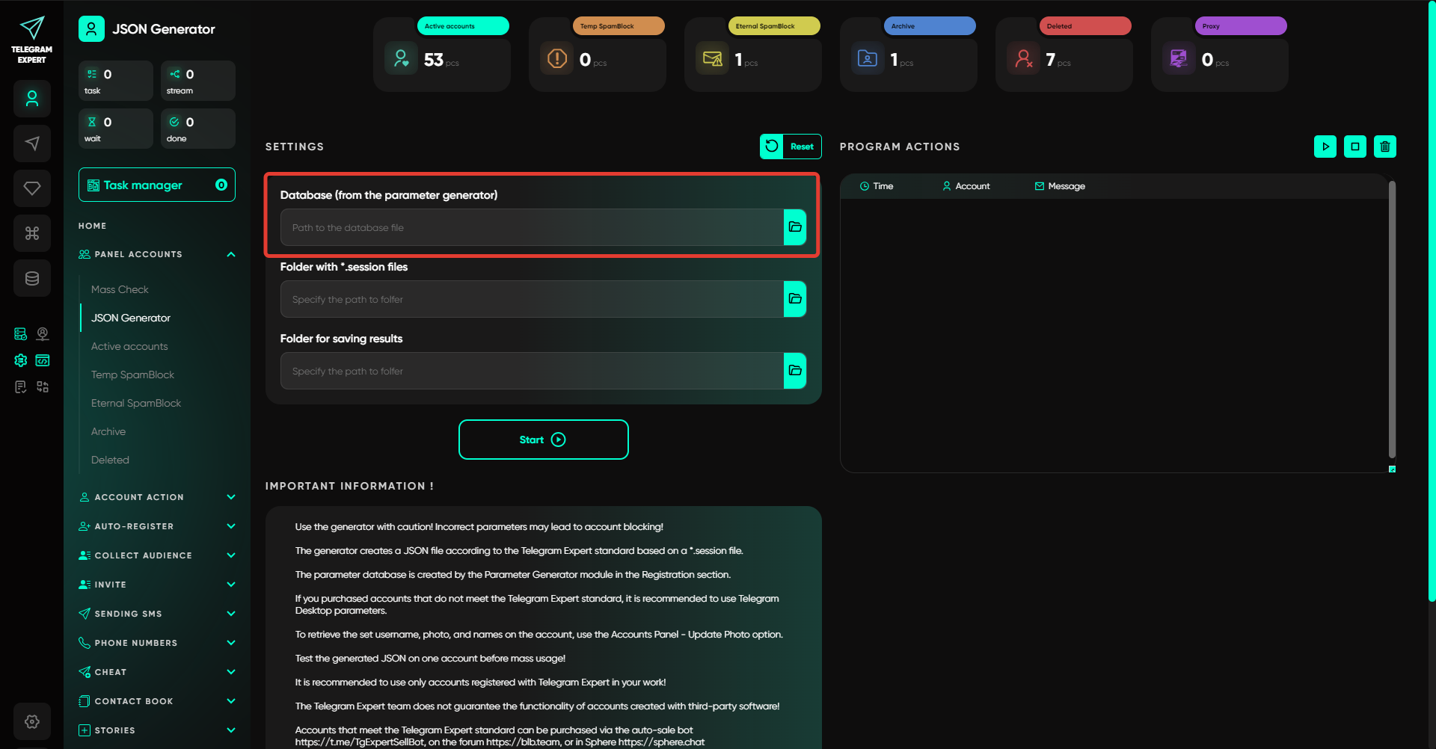Screen dimensions: 1436x749
Task: Browse for the .session files folder
Action: tap(794, 299)
